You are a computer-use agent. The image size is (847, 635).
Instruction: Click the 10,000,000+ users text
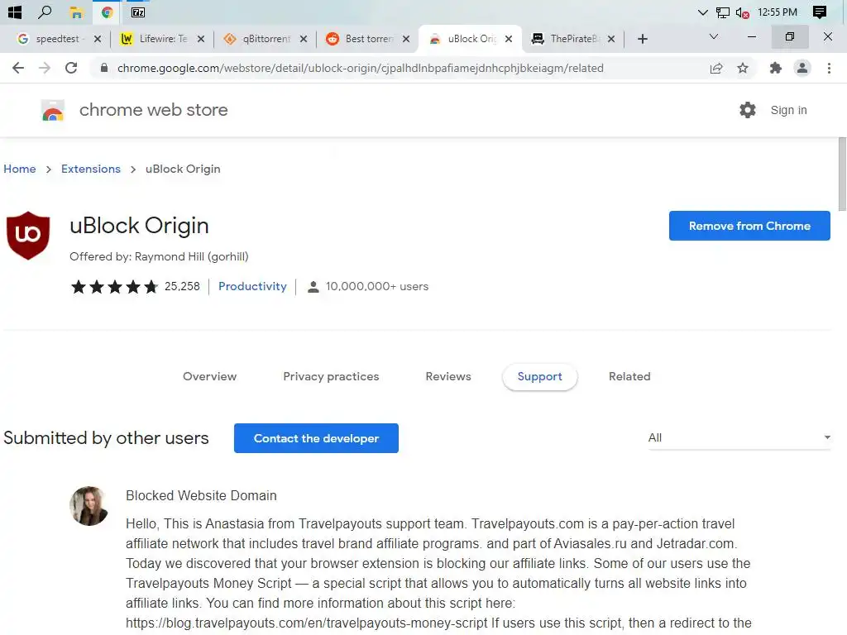pos(377,286)
